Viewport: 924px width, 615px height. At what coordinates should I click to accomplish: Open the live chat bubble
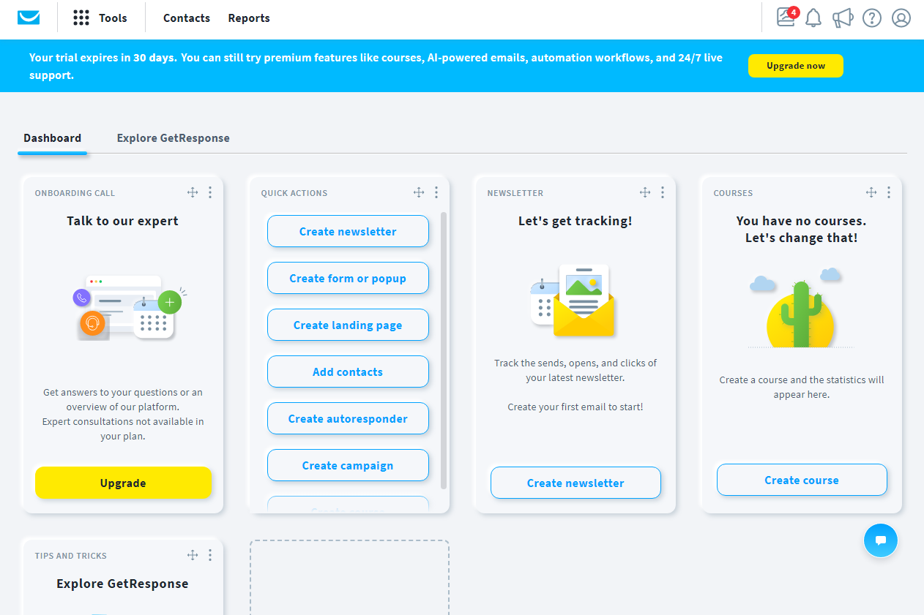pyautogui.click(x=881, y=540)
